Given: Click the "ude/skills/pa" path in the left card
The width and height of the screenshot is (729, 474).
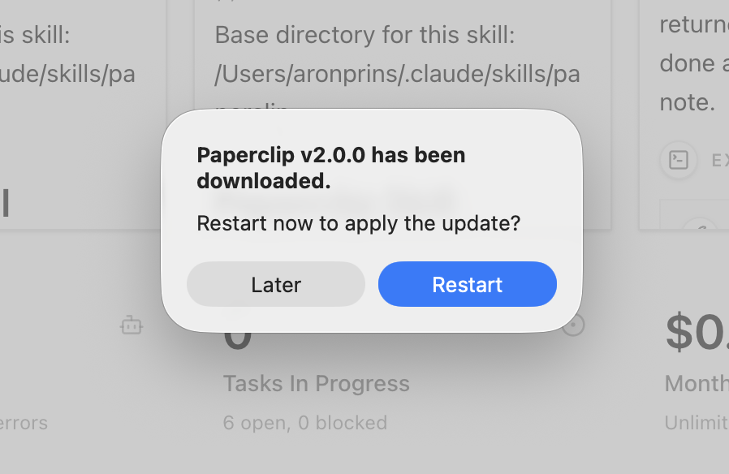Looking at the screenshot, I should pos(67,74).
